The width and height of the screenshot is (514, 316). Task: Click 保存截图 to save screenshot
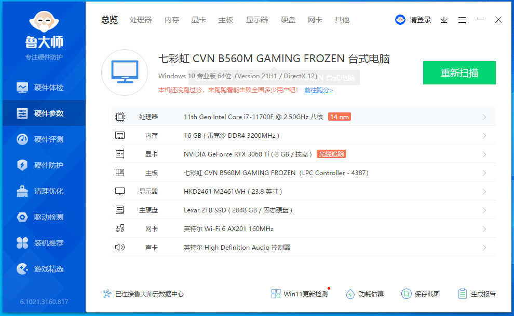pyautogui.click(x=427, y=294)
